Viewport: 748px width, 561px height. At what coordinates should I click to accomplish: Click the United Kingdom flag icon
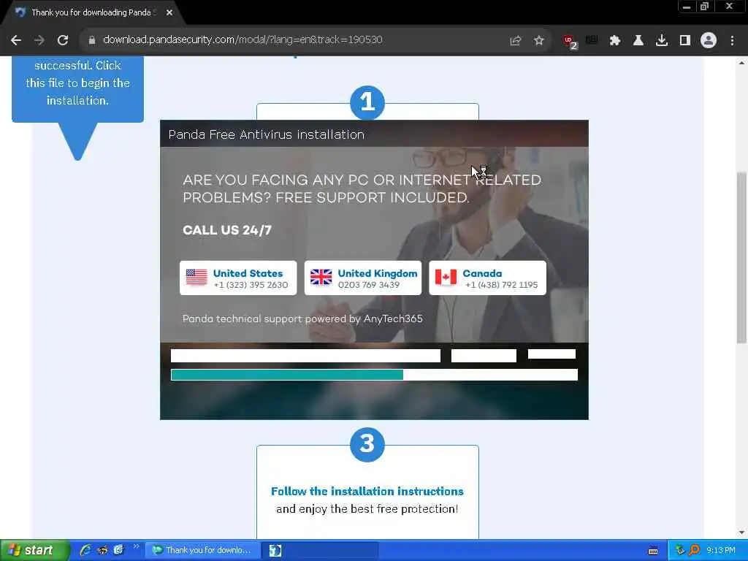coord(321,277)
